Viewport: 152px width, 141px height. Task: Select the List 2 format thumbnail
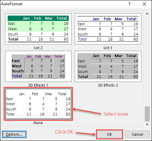(x=38, y=29)
